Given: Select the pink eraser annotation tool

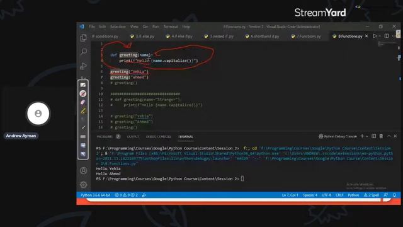Looking at the screenshot, I should click(83, 102).
